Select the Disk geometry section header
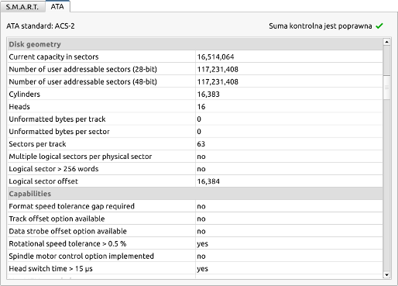 coord(195,44)
